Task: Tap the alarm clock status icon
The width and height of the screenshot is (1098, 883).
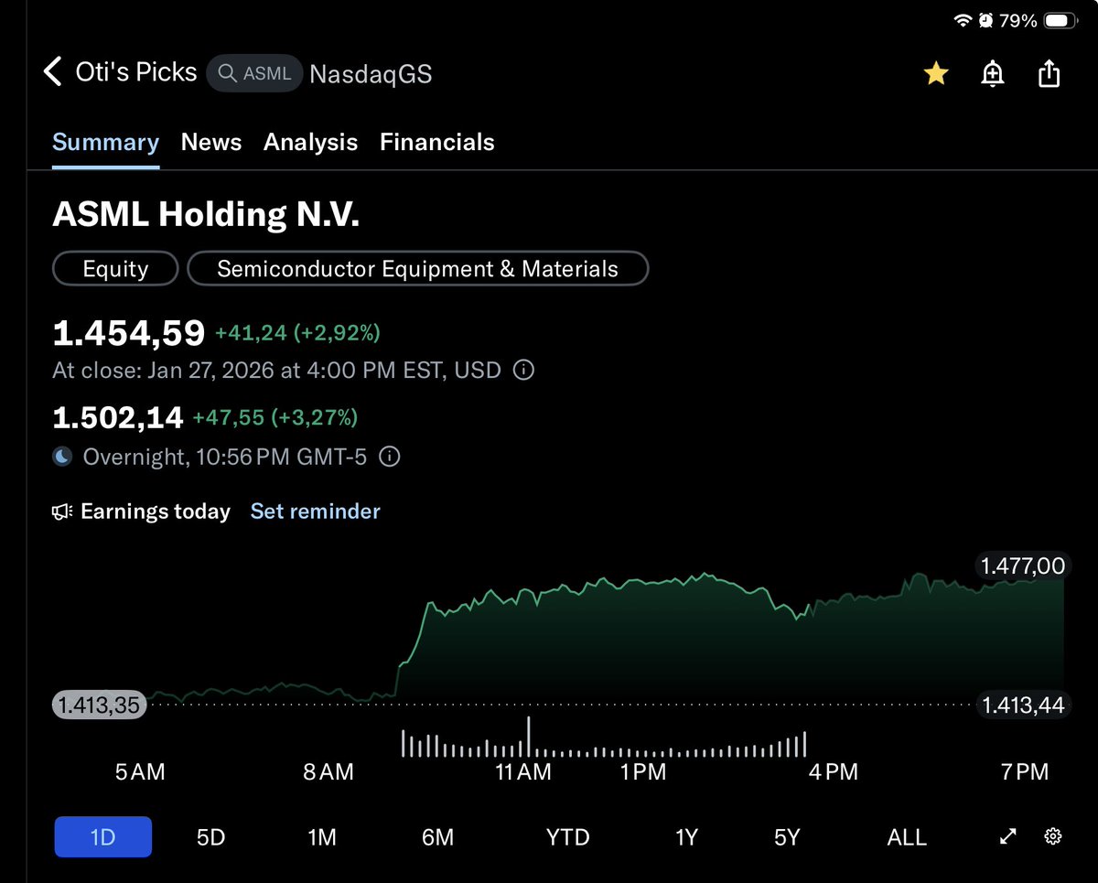Action: pos(985,20)
